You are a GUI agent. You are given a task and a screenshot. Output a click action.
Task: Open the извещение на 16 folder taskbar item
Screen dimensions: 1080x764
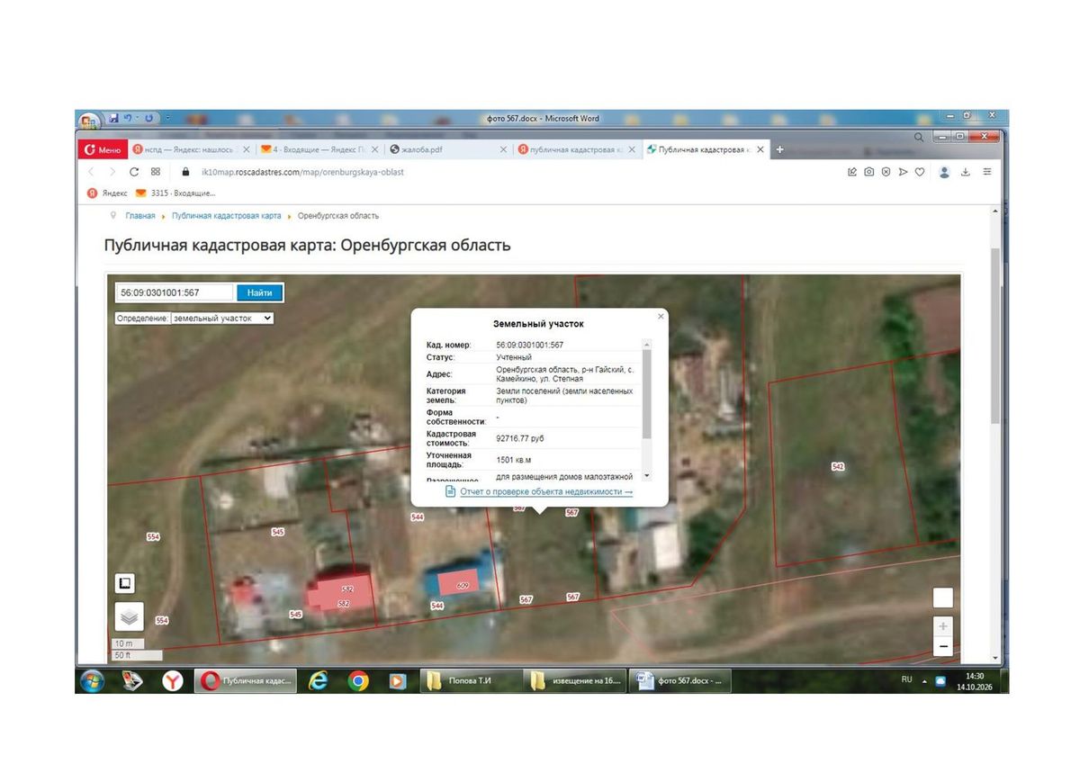(575, 681)
